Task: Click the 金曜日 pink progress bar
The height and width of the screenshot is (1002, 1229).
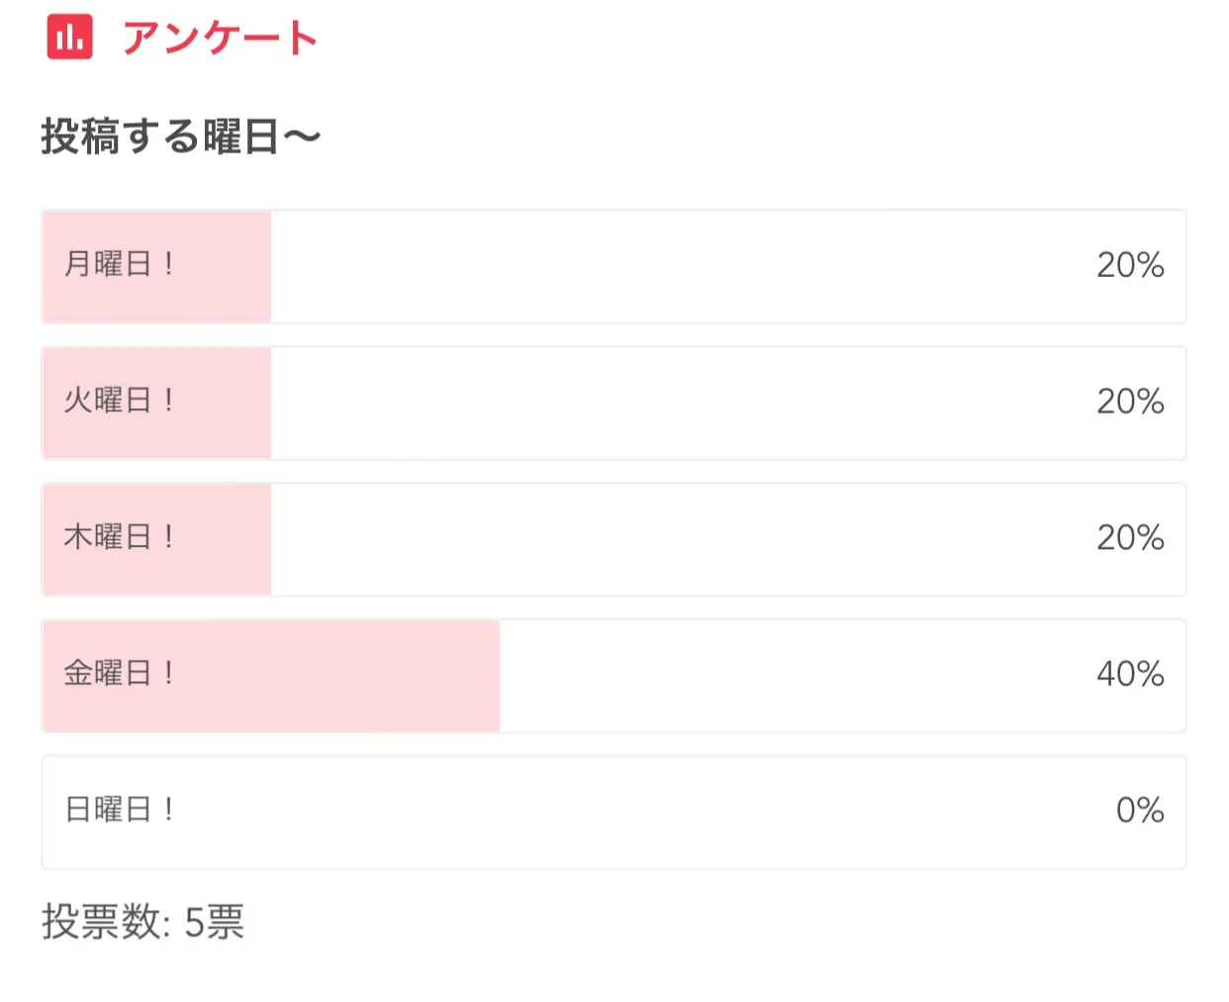Action: [271, 676]
